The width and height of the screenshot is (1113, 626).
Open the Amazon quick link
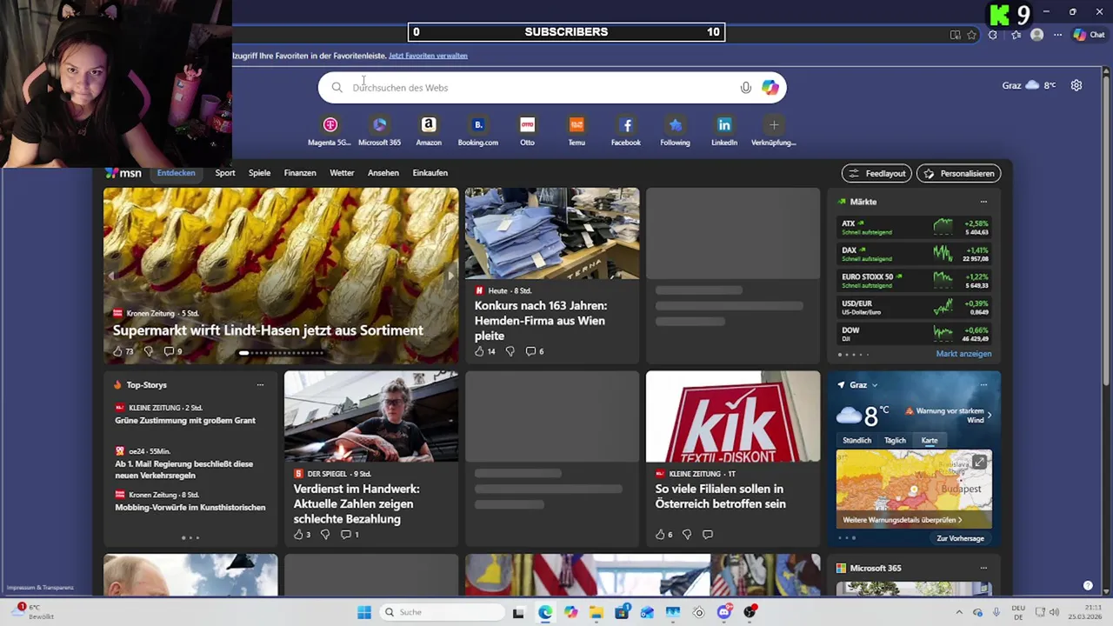[x=429, y=131]
